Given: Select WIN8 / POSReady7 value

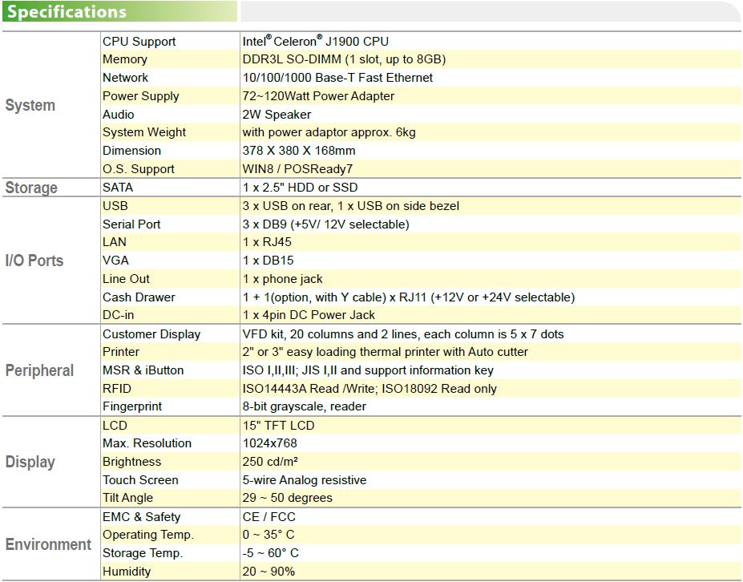Looking at the screenshot, I should (297, 169).
